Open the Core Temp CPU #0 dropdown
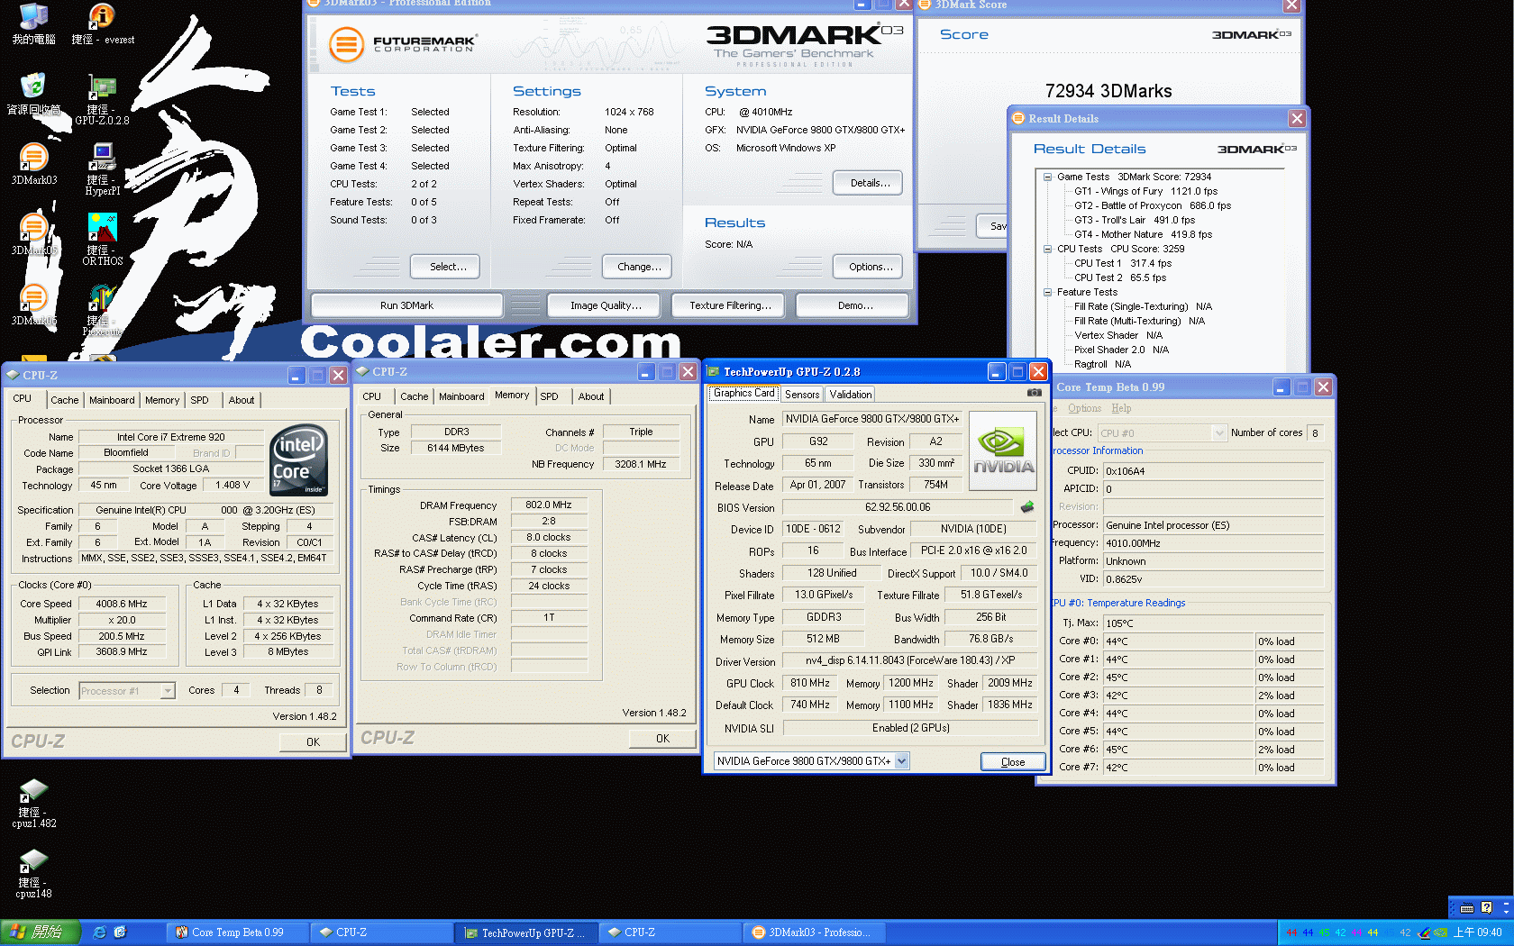Viewport: 1514px width, 946px height. pos(1219,433)
